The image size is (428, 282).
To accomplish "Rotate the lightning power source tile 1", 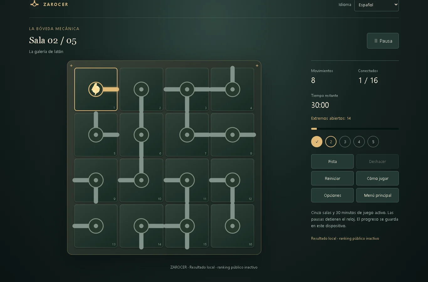I will pos(96,89).
